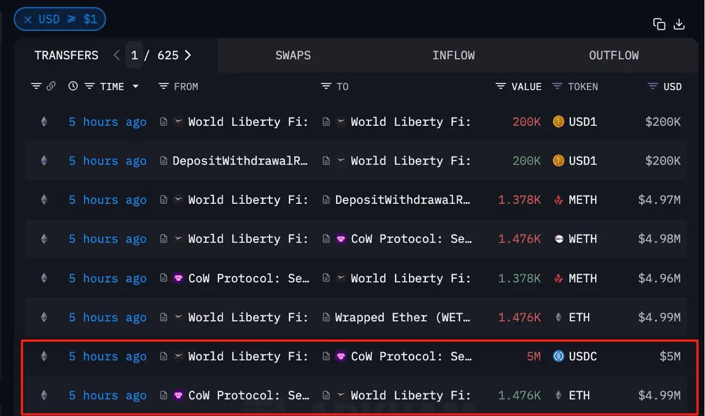The width and height of the screenshot is (705, 416).
Task: Open DepositWithdrawalR... sender in USD1 row
Action: 240,161
